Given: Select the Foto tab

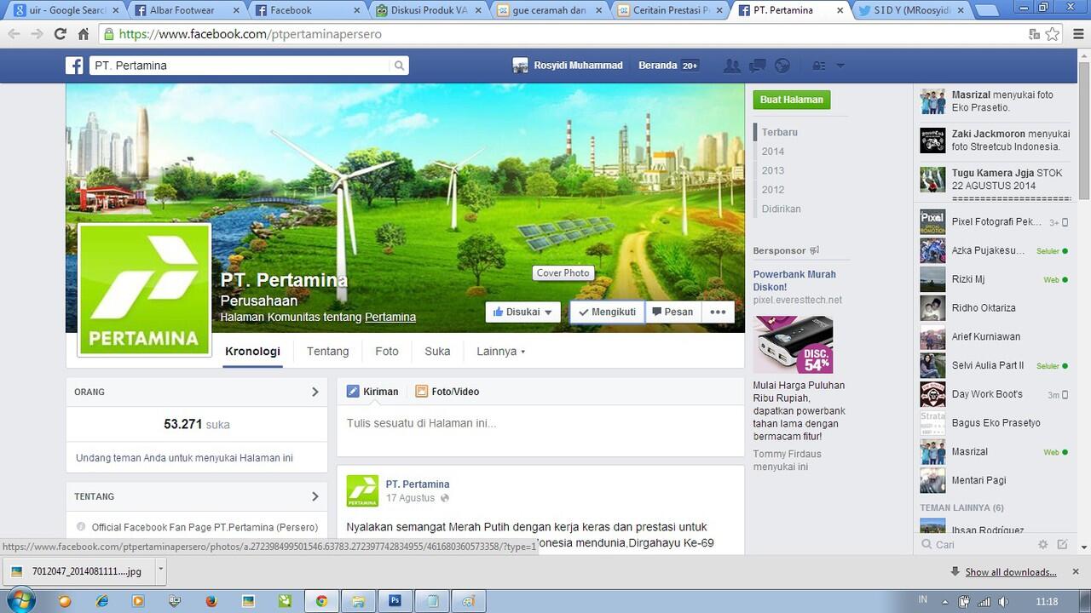Looking at the screenshot, I should click(386, 351).
